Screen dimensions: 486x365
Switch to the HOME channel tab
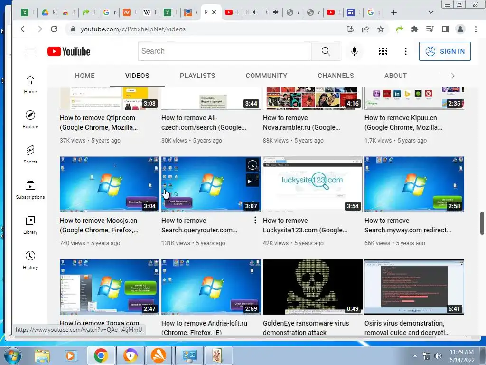coord(84,76)
